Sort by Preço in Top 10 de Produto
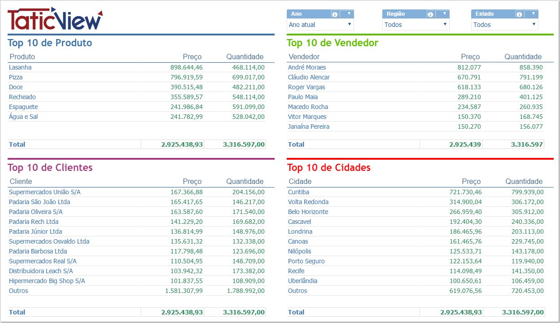The width and height of the screenshot is (560, 323). pos(192,57)
